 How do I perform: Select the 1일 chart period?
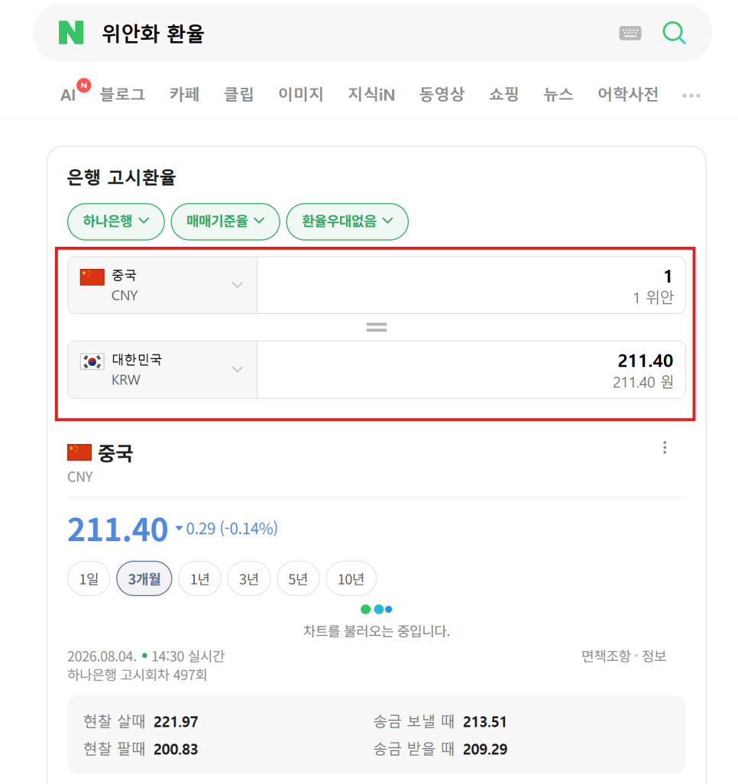pyautogui.click(x=89, y=579)
